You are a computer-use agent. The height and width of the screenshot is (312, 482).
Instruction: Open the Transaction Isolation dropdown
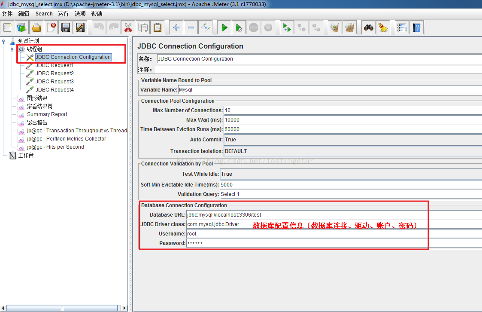point(353,151)
